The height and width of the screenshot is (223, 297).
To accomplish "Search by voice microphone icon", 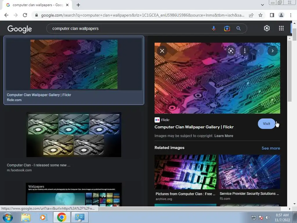I will click(214, 28).
